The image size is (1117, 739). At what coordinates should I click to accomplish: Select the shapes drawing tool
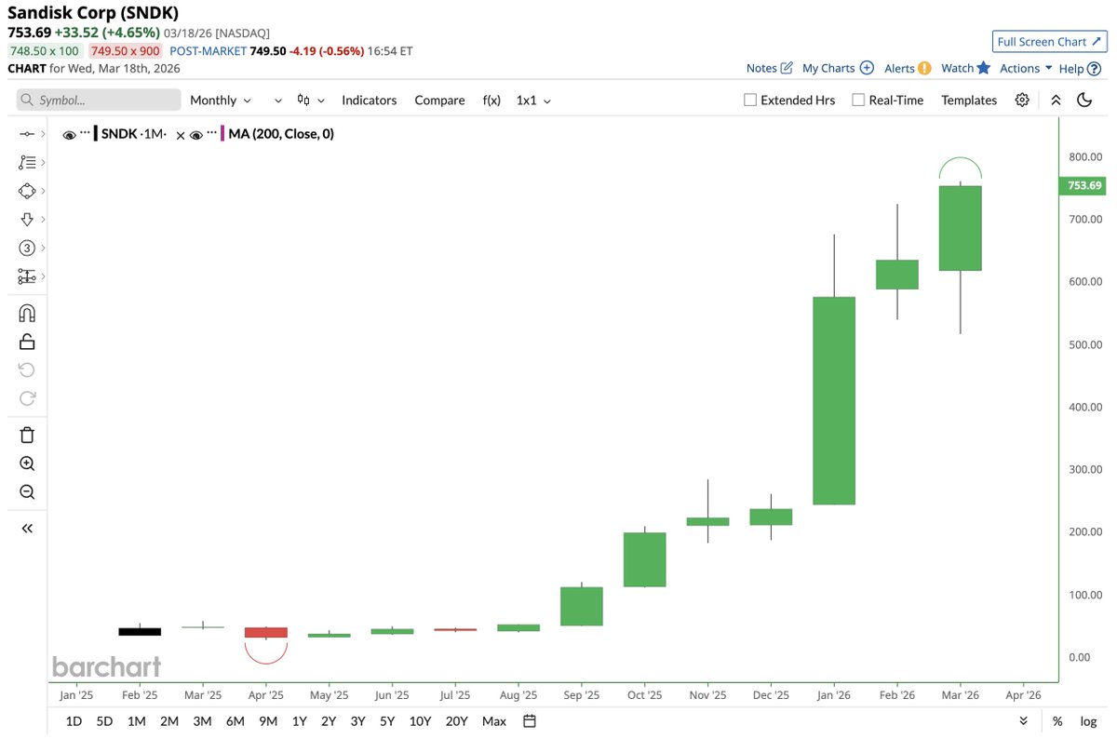click(x=27, y=190)
